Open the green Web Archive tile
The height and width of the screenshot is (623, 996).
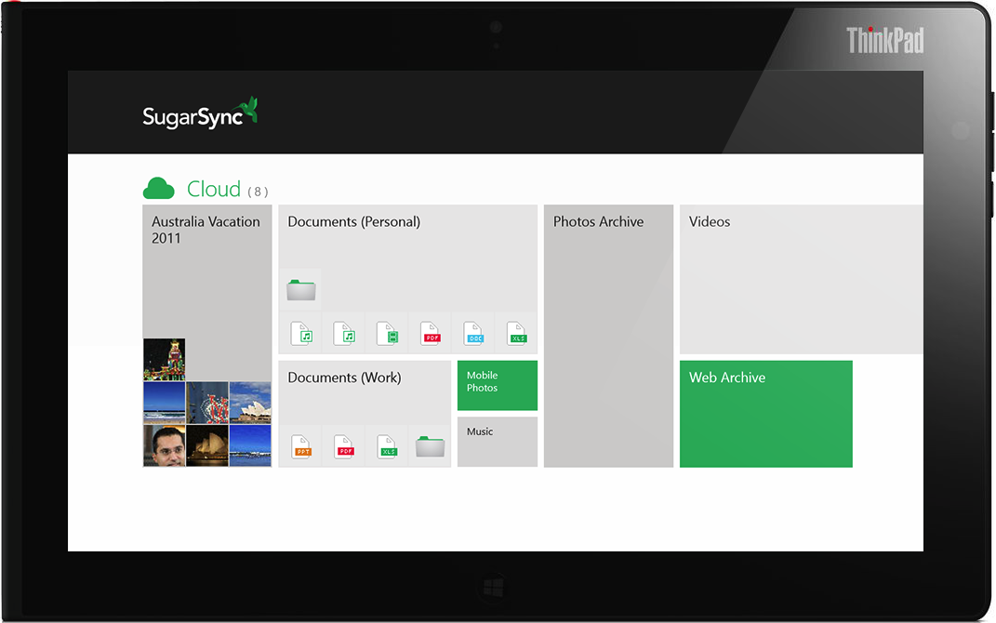(765, 414)
